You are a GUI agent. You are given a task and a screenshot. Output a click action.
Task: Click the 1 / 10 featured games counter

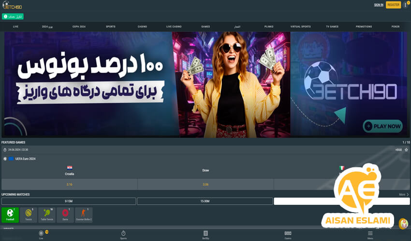406,143
